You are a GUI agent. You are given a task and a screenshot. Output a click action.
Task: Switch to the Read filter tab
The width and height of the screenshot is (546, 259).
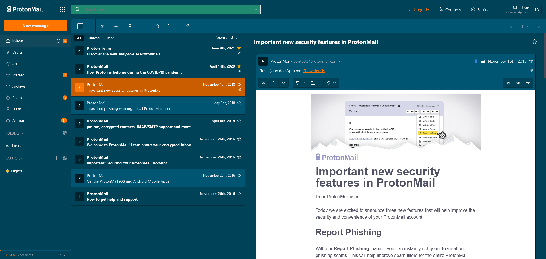[x=111, y=38]
